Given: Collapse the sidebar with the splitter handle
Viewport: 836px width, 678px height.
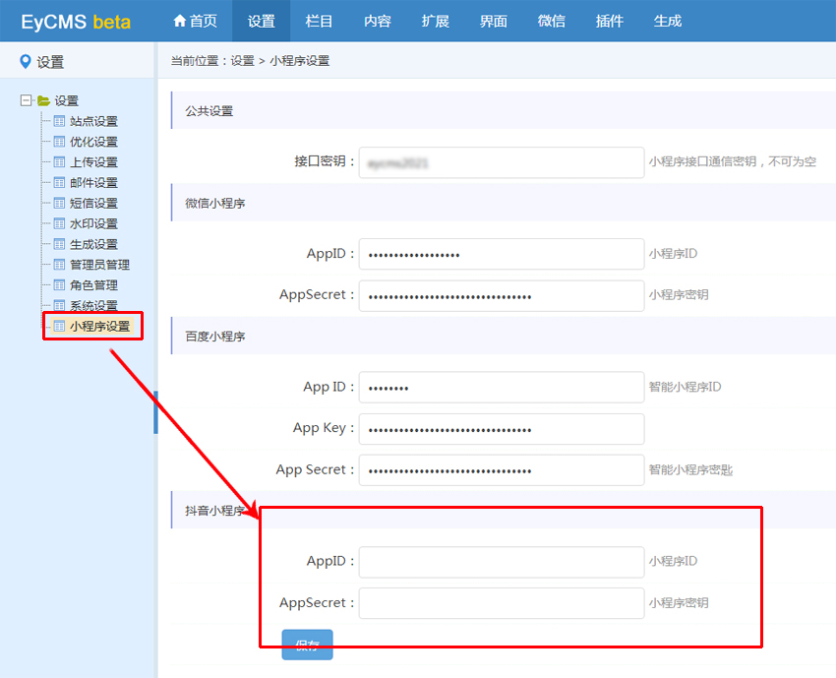Looking at the screenshot, I should click(x=155, y=411).
